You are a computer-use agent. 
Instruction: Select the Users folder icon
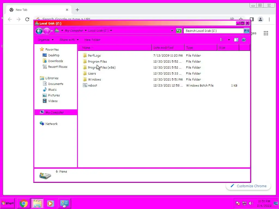tap(85, 73)
